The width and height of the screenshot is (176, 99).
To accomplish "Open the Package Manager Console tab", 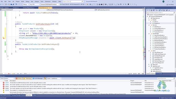I will tap(18, 95).
